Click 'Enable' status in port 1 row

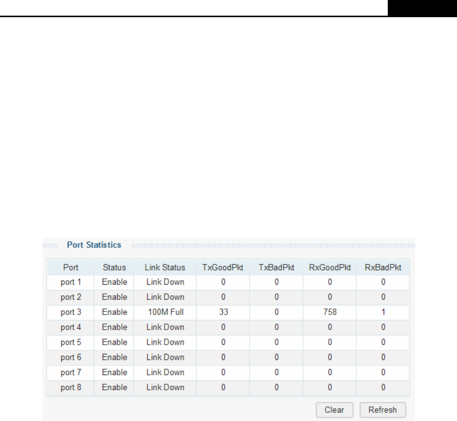pyautogui.click(x=114, y=282)
